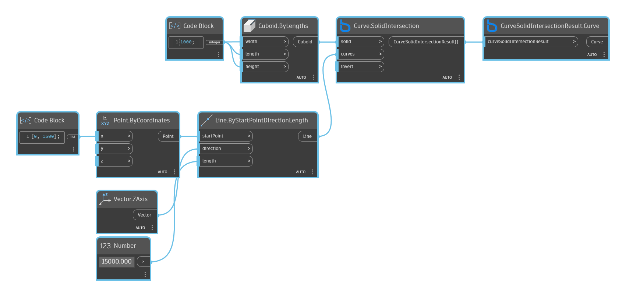Click the Curve output port
This screenshot has height=297, width=626.
click(x=597, y=42)
